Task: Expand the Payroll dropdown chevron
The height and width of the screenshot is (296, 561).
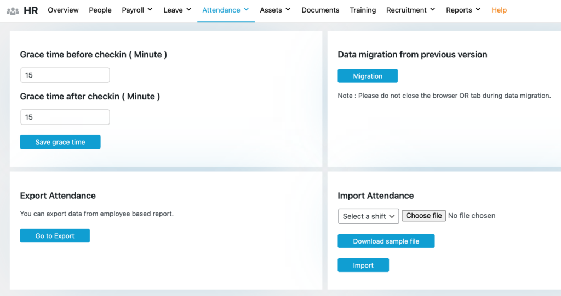Action: pyautogui.click(x=150, y=10)
